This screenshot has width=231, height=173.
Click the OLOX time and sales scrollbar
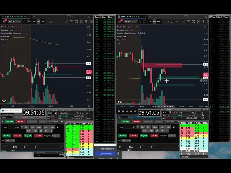(115, 79)
